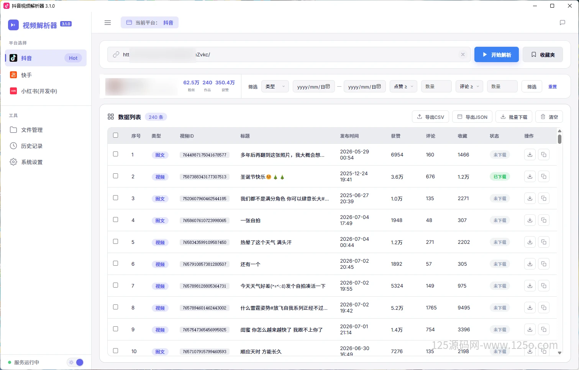Open 历史记录 in sidebar
The height and width of the screenshot is (370, 579).
46,146
